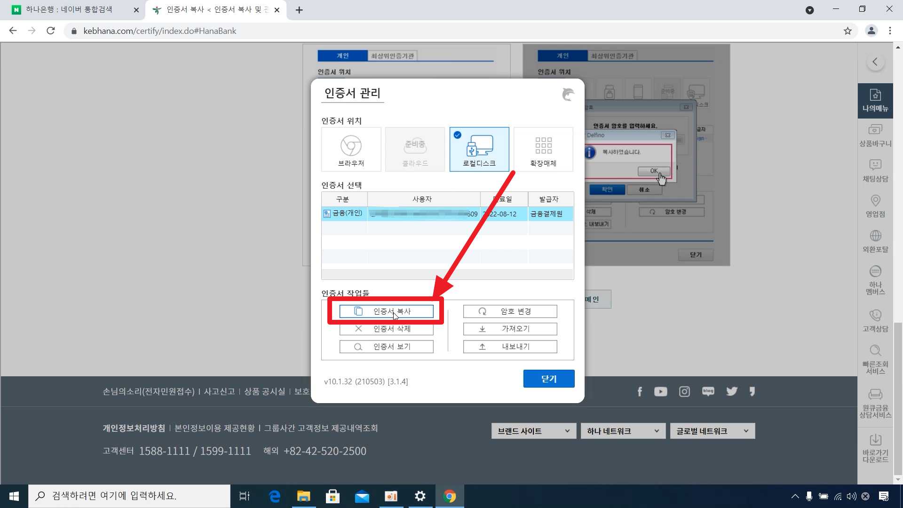
Task: Expand 브랜드 사이트 dropdown
Action: 533,431
